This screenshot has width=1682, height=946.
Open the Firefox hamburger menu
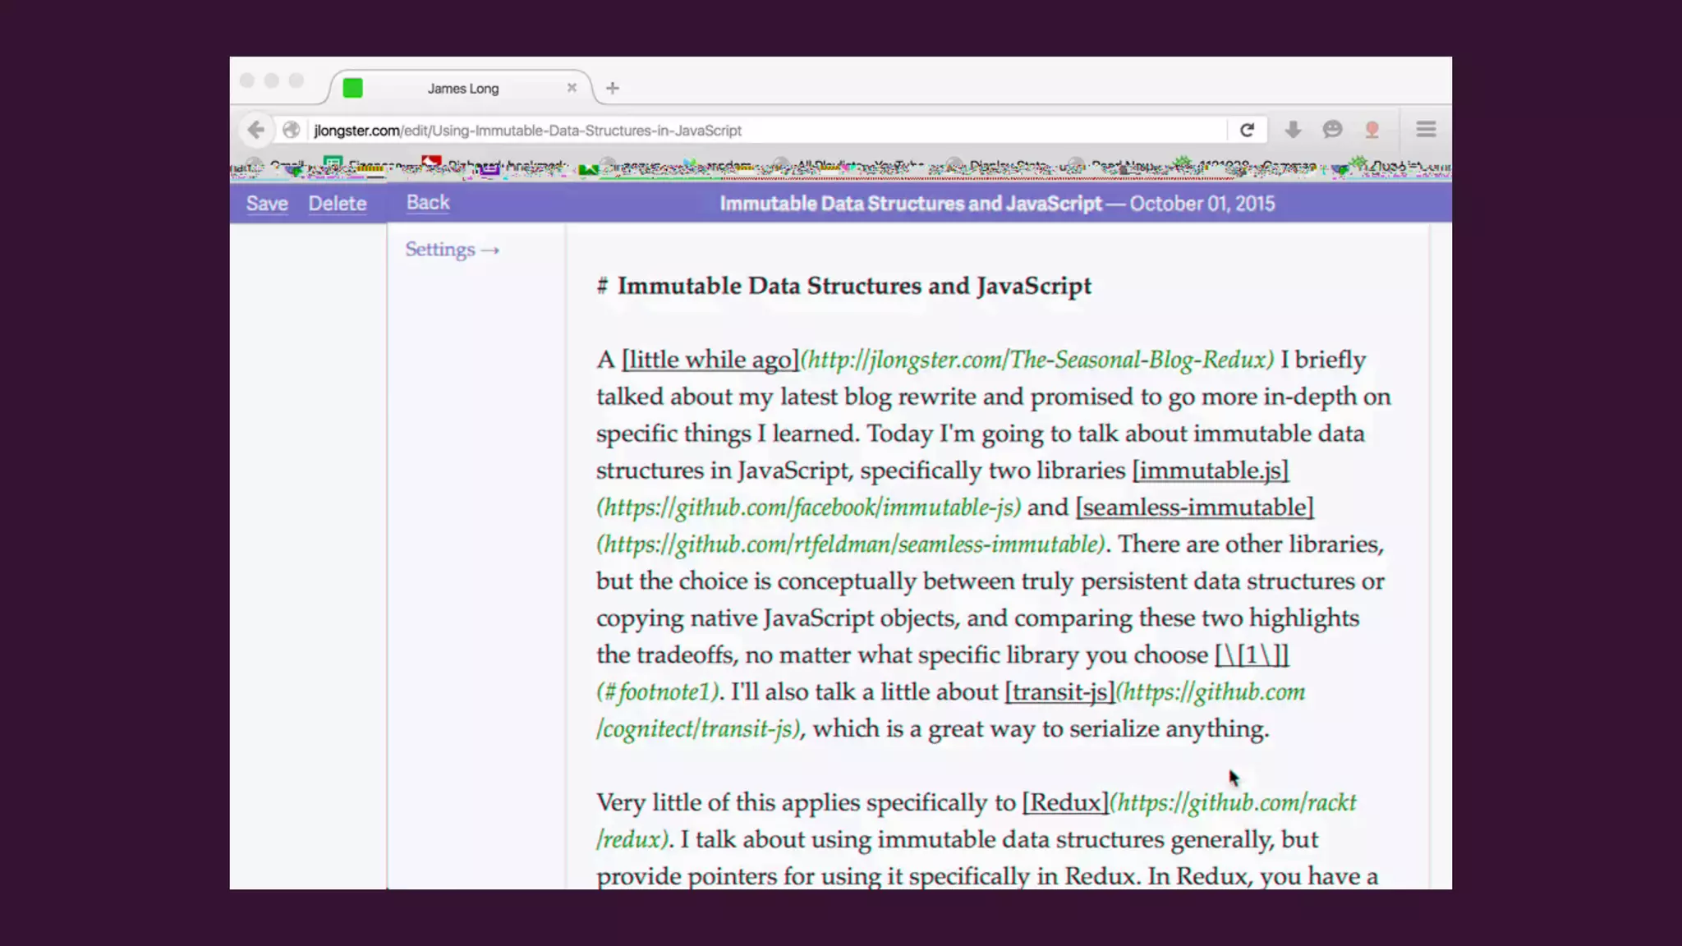click(1426, 130)
